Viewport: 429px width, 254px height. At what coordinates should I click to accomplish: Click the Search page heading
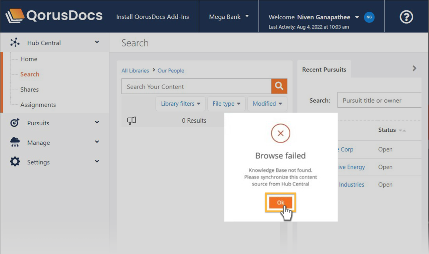(135, 43)
